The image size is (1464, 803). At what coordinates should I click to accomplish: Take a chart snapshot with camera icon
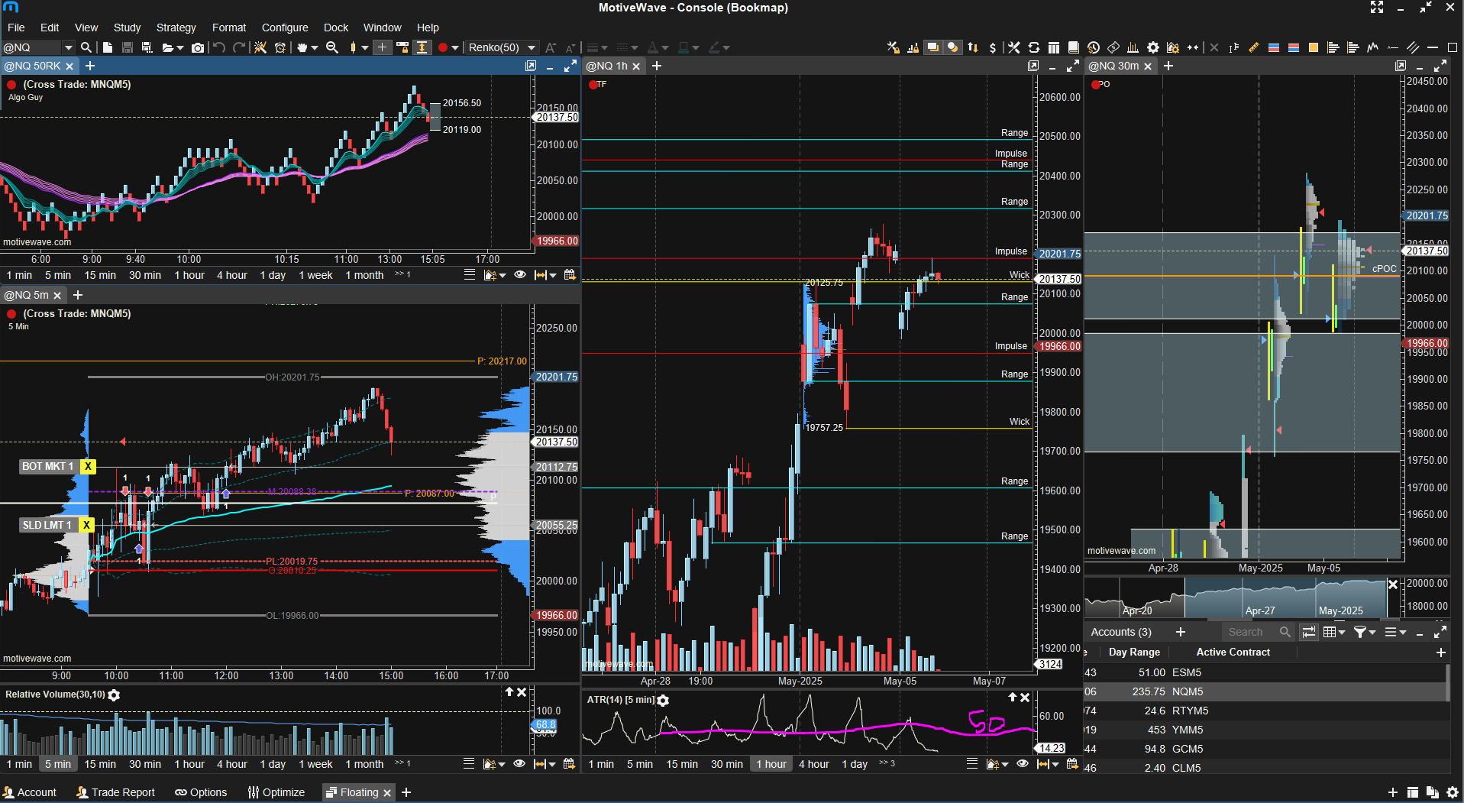[x=198, y=47]
